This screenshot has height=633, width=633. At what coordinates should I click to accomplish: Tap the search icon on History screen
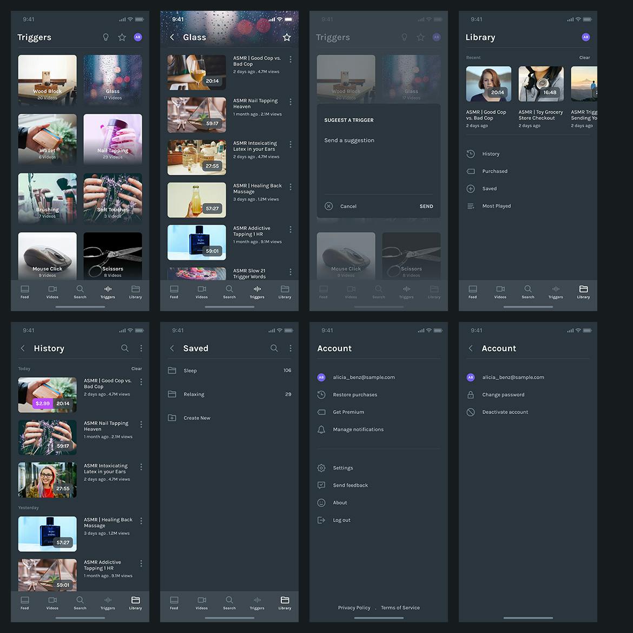click(x=125, y=348)
